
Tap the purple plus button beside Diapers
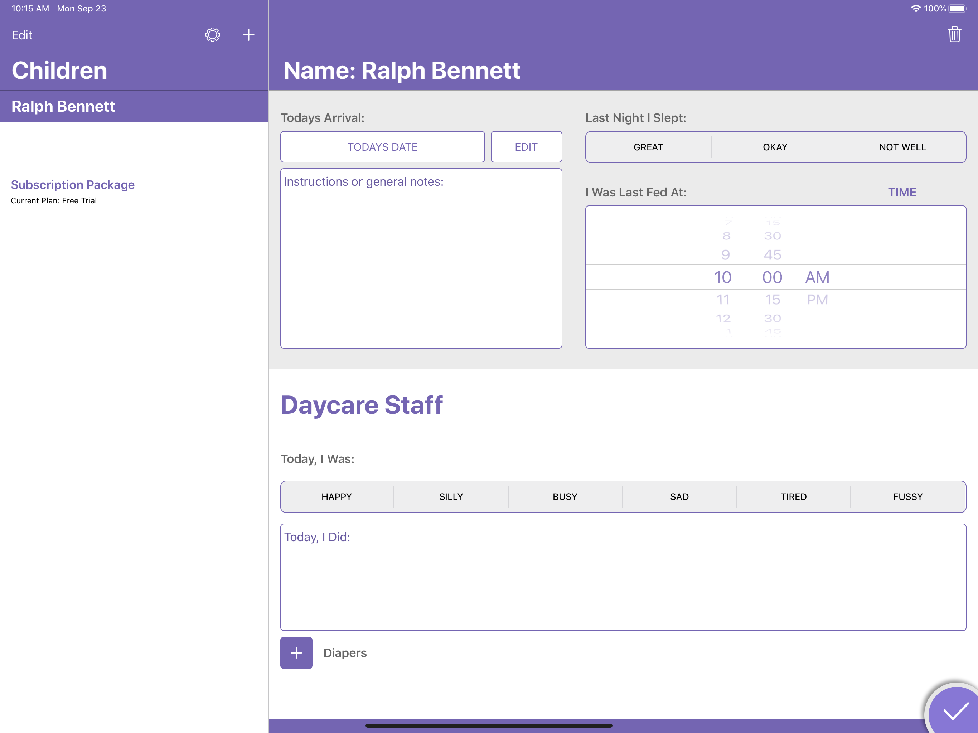[296, 652]
